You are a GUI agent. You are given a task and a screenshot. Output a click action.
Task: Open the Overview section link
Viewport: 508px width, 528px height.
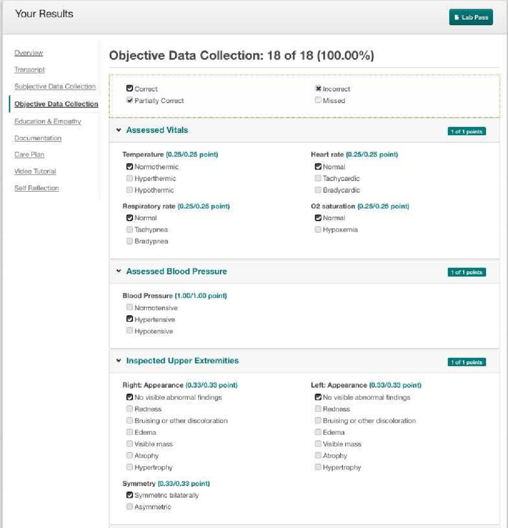click(29, 53)
